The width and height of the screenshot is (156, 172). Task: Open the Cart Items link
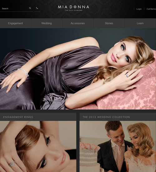(x=151, y=9)
